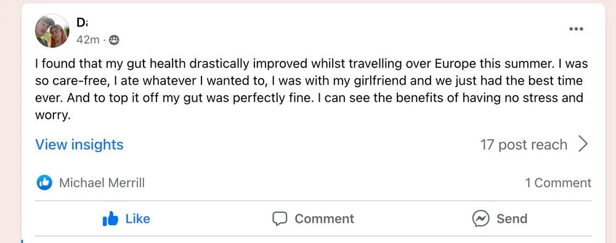Image resolution: width=616 pixels, height=243 pixels.
Task: Click the post text about gut health
Action: 311,89
